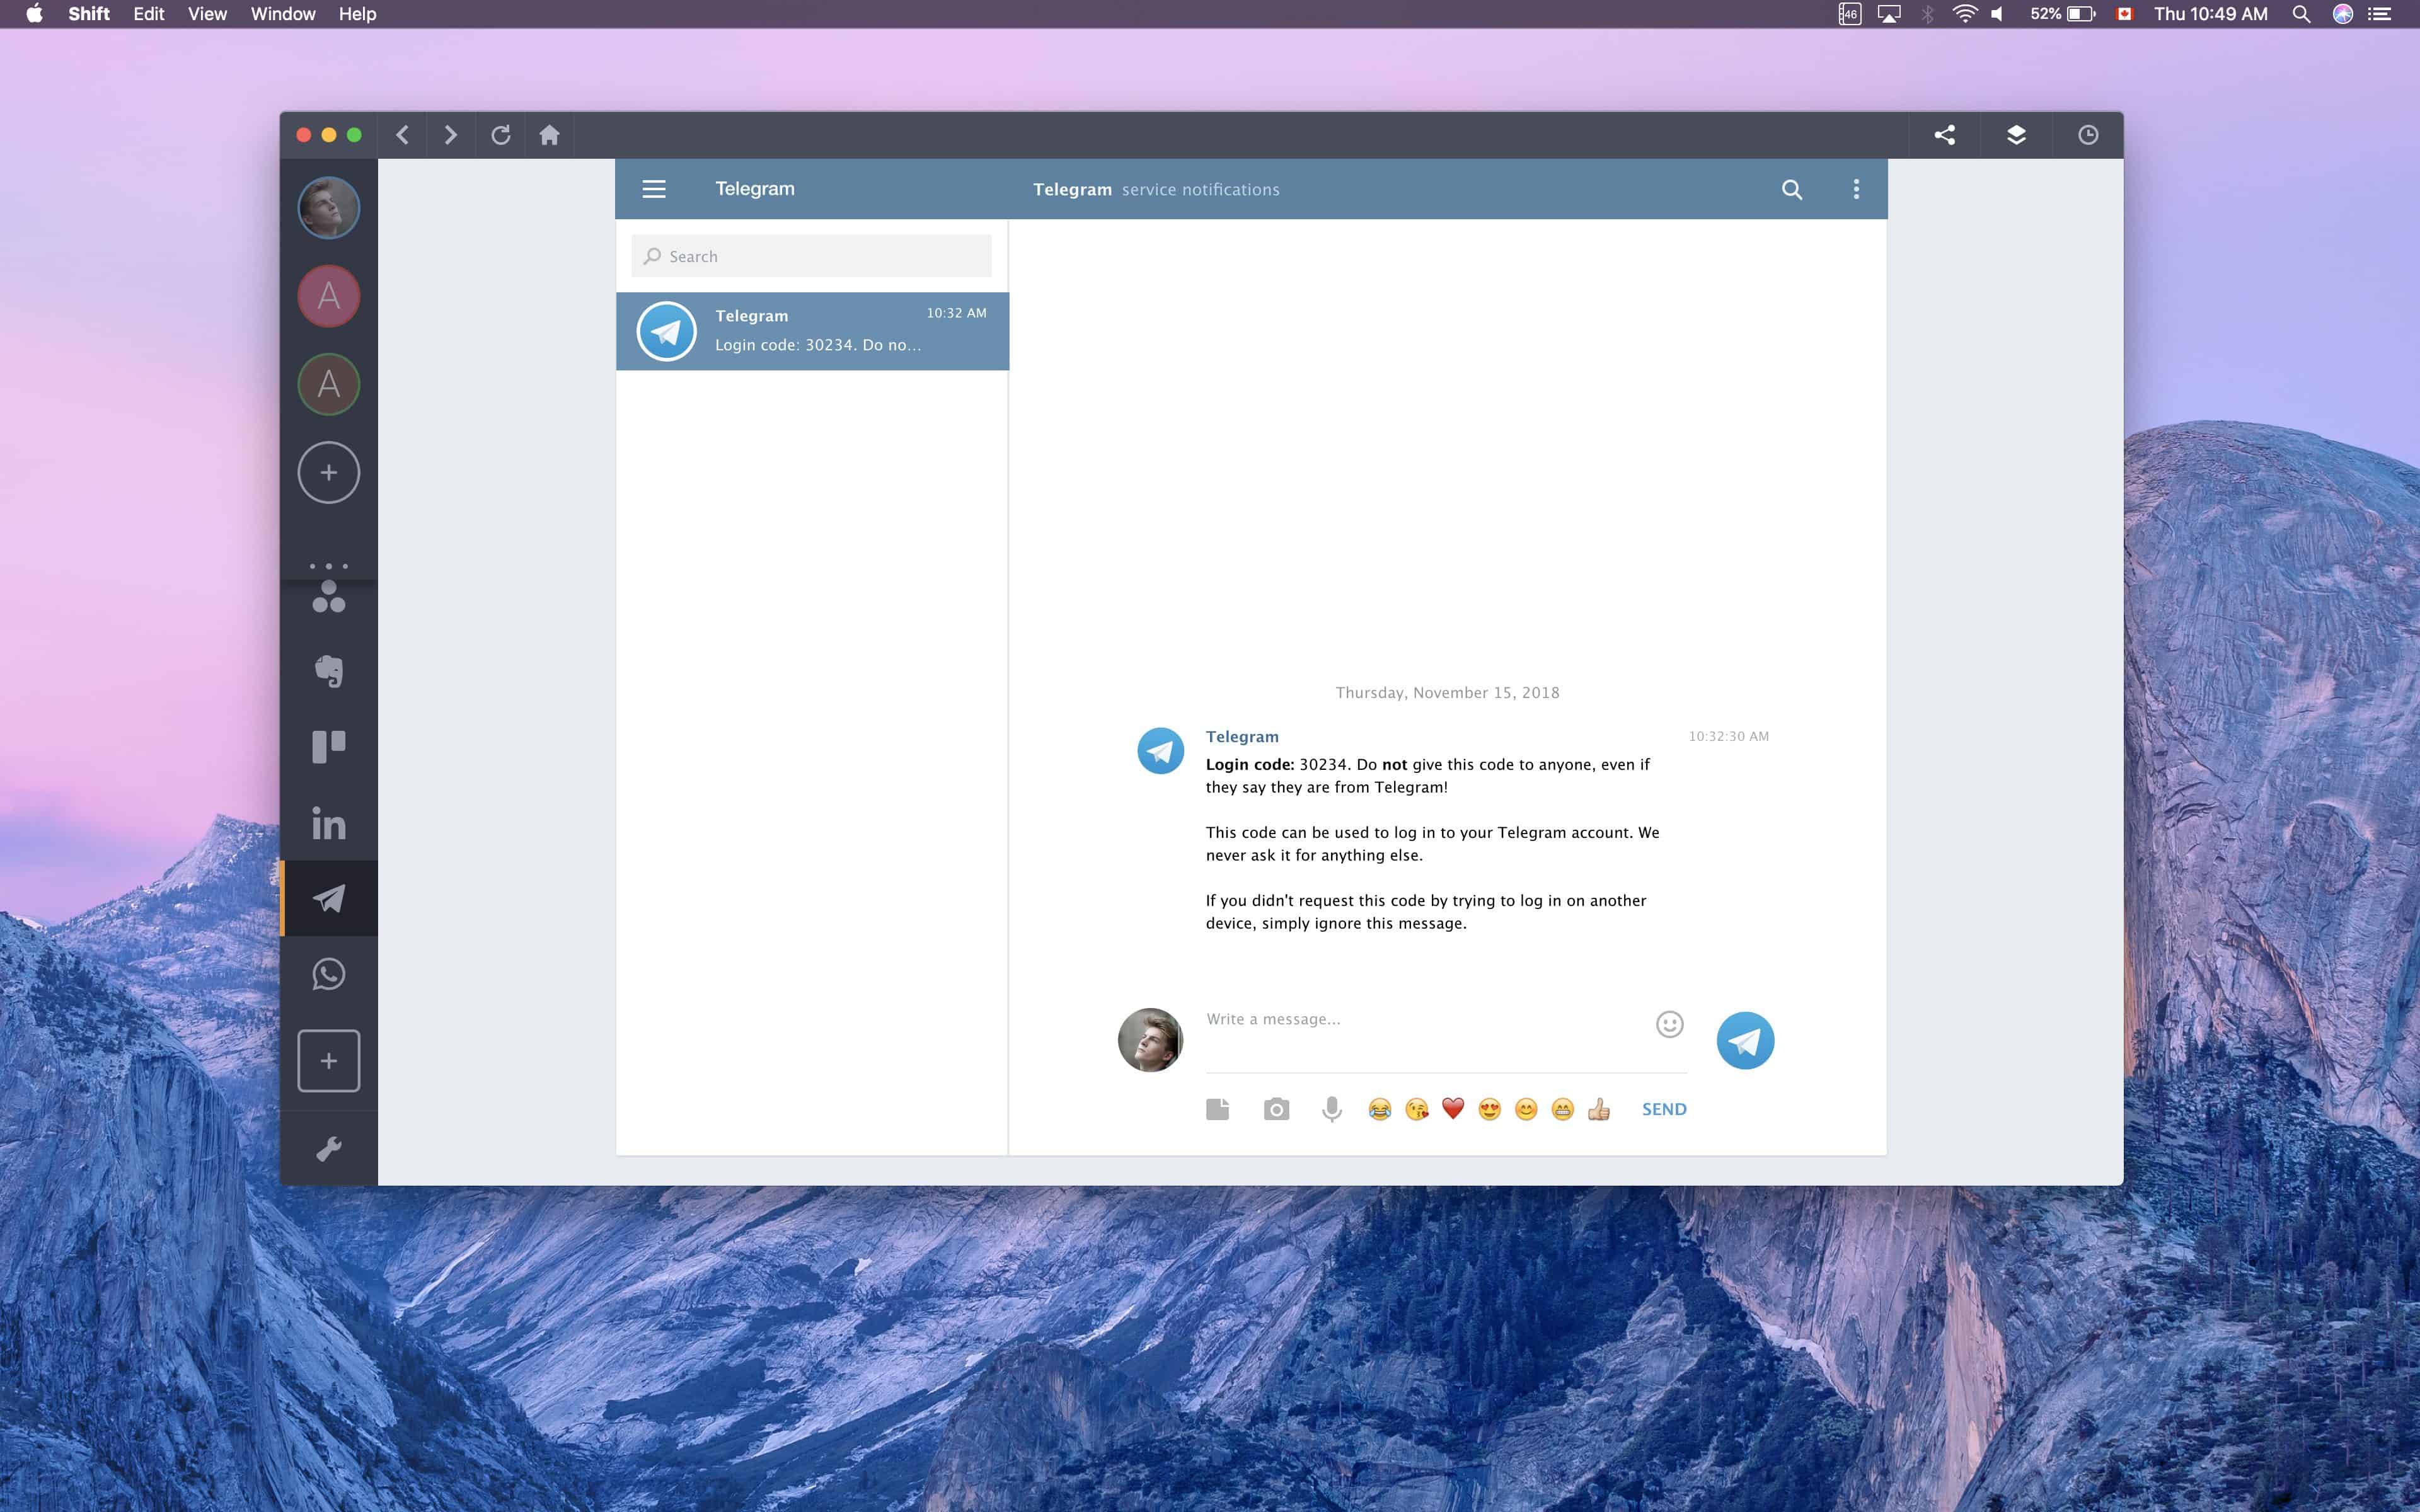2420x1512 pixels.
Task: Open the Apple menu
Action: pyautogui.click(x=34, y=14)
